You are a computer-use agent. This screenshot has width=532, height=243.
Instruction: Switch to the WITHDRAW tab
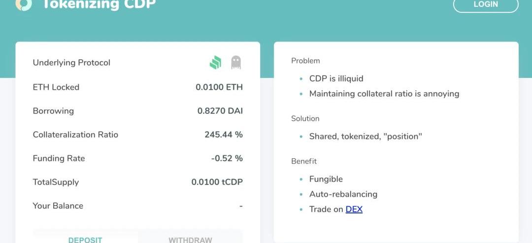[190, 239]
